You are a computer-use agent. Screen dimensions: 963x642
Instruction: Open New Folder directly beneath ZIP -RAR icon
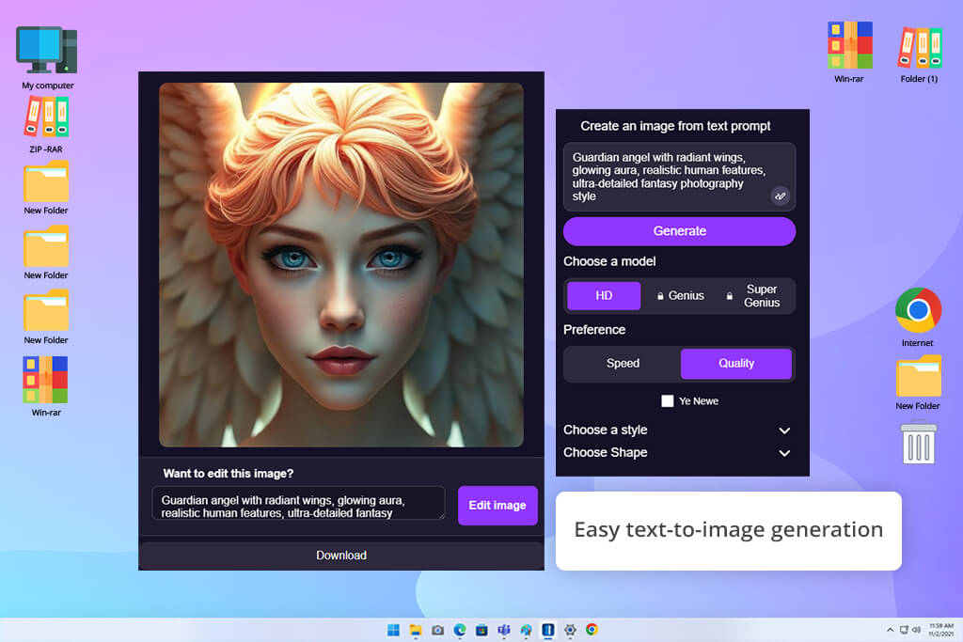point(46,181)
